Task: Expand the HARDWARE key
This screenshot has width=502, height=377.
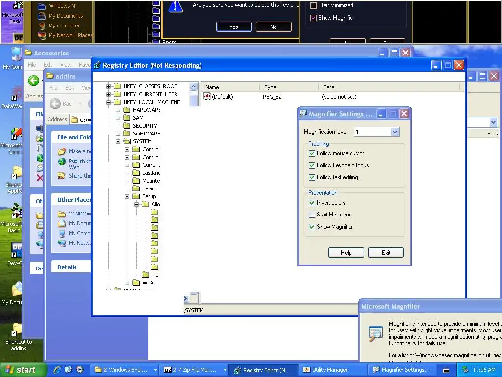Action: tap(118, 110)
